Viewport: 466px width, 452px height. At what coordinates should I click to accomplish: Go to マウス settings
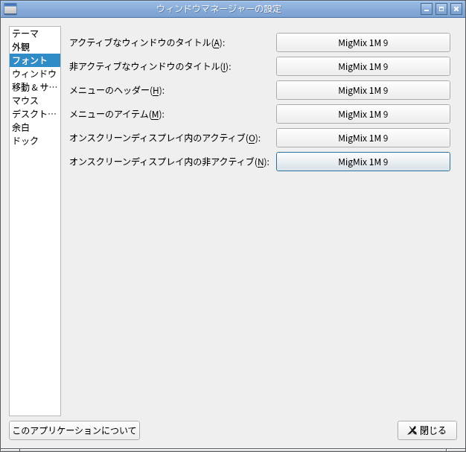35,101
